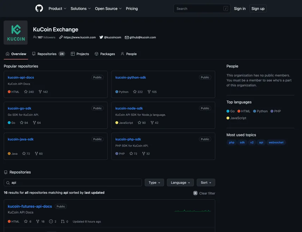Image resolution: width=302 pixels, height=232 pixels.
Task: Click Sign in
Action: [x=240, y=9]
